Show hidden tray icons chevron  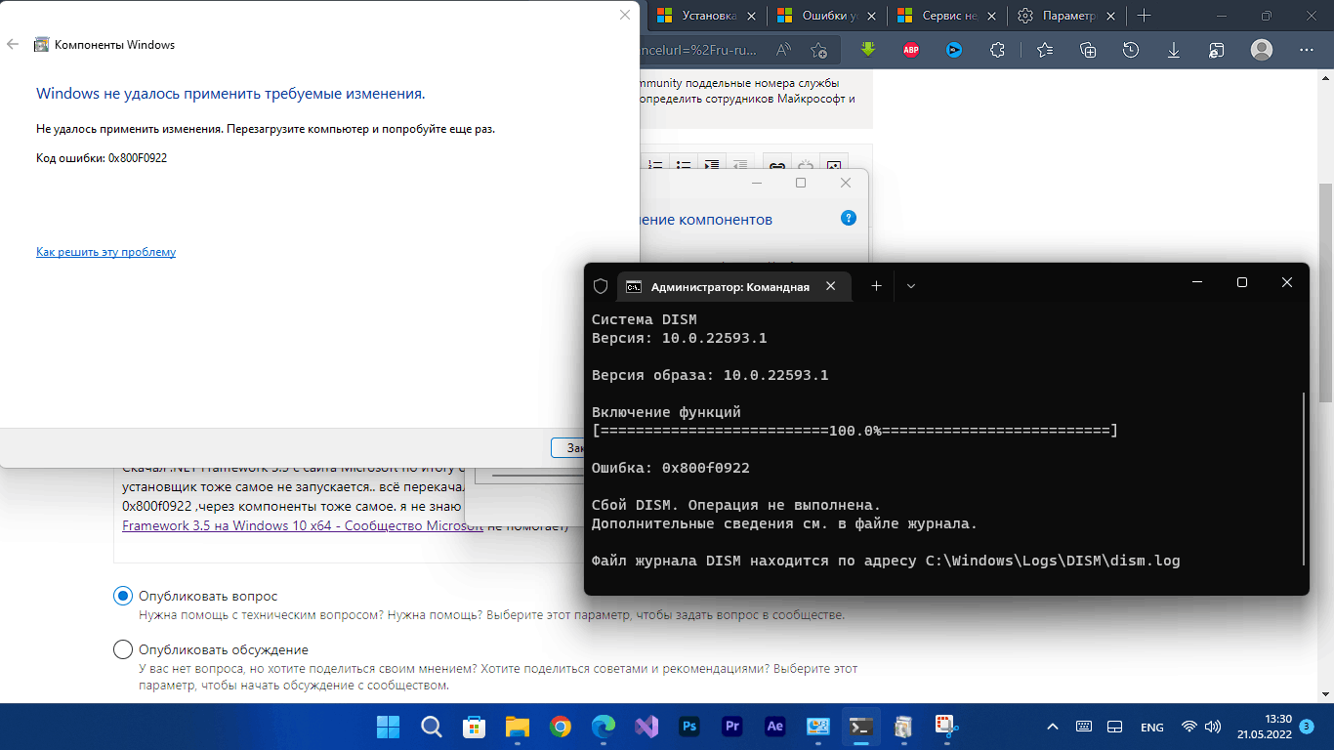1053,727
